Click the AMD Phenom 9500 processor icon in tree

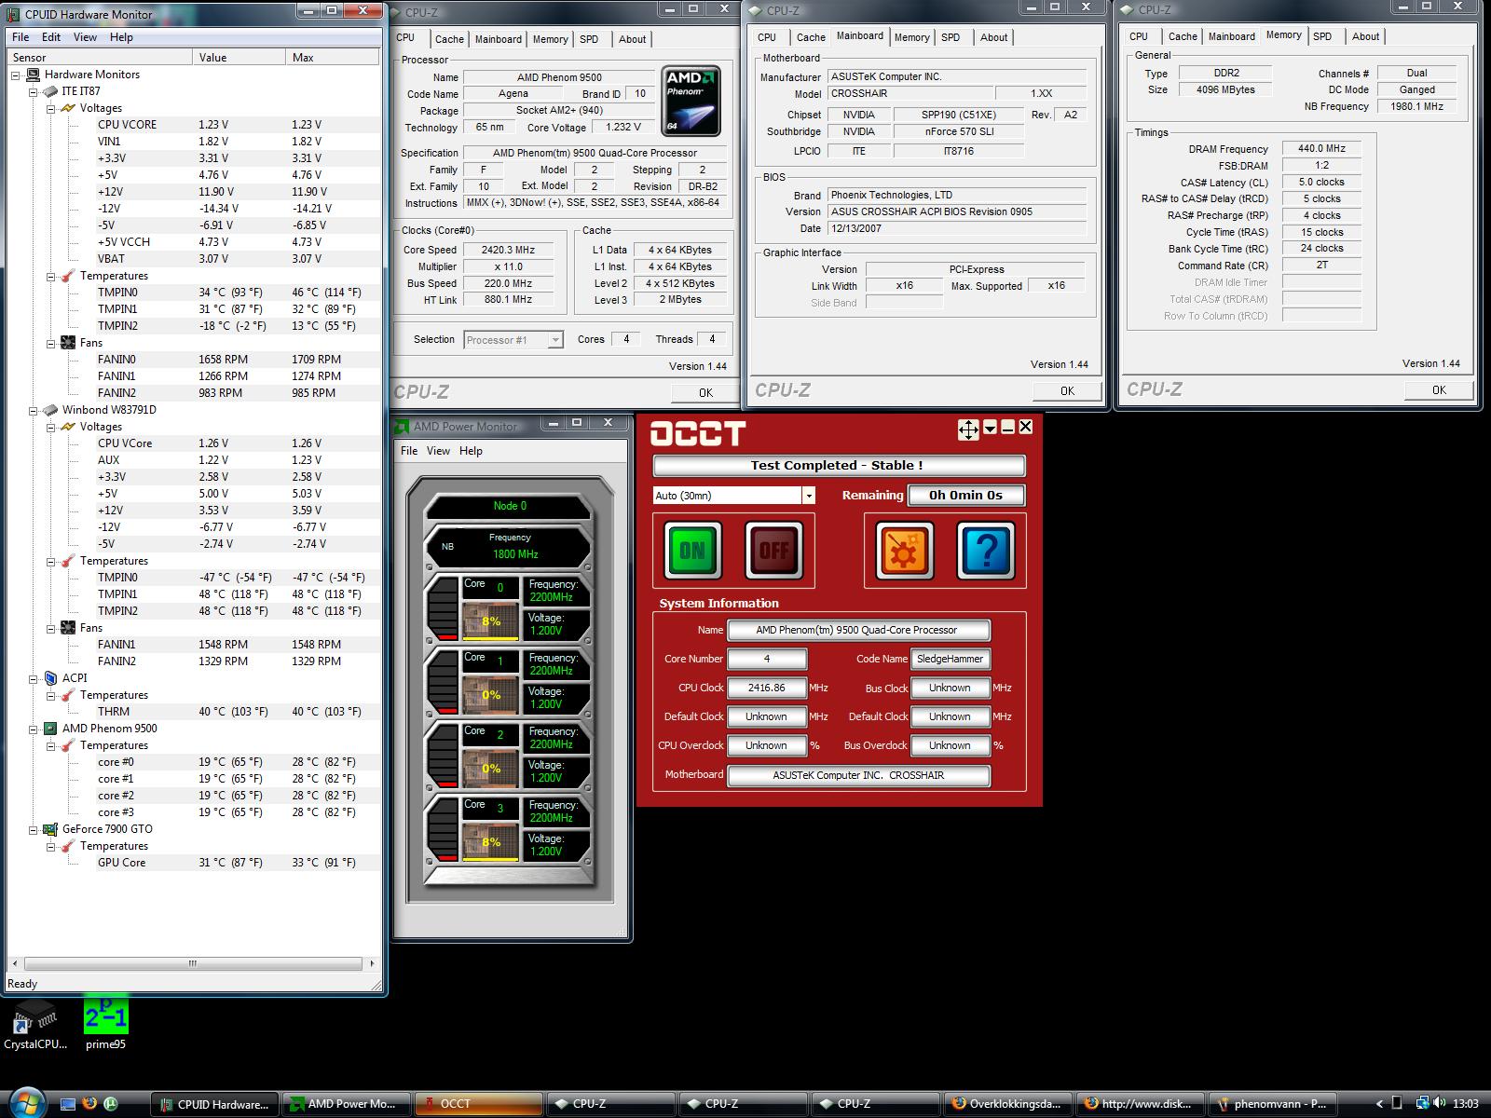50,729
